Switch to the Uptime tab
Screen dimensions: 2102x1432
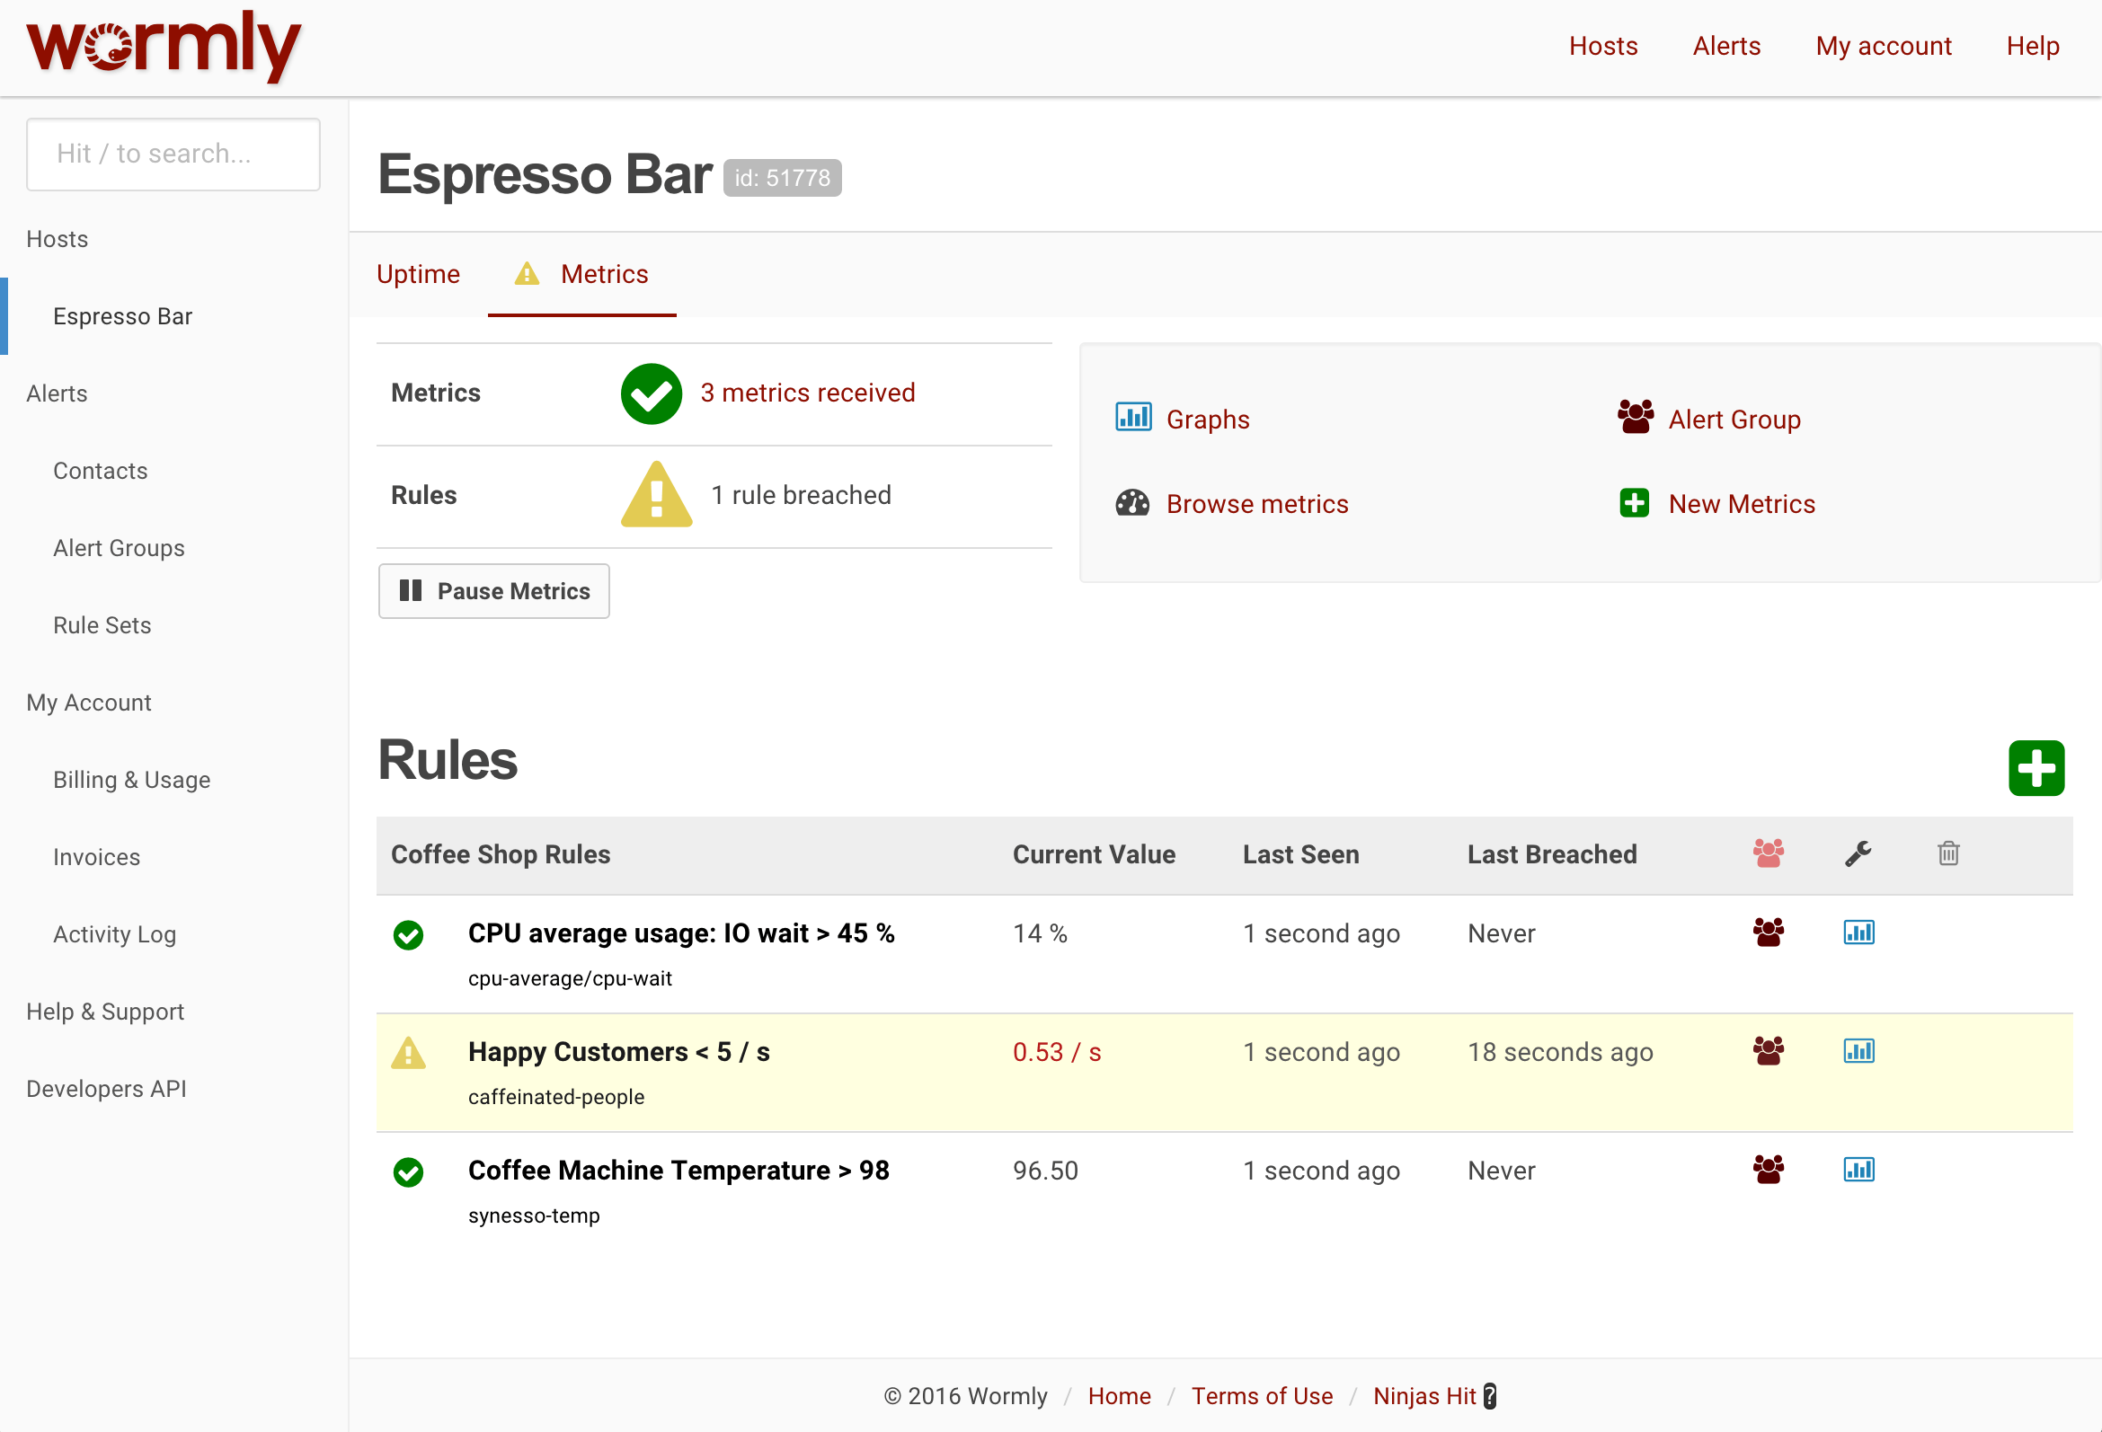[x=418, y=274]
